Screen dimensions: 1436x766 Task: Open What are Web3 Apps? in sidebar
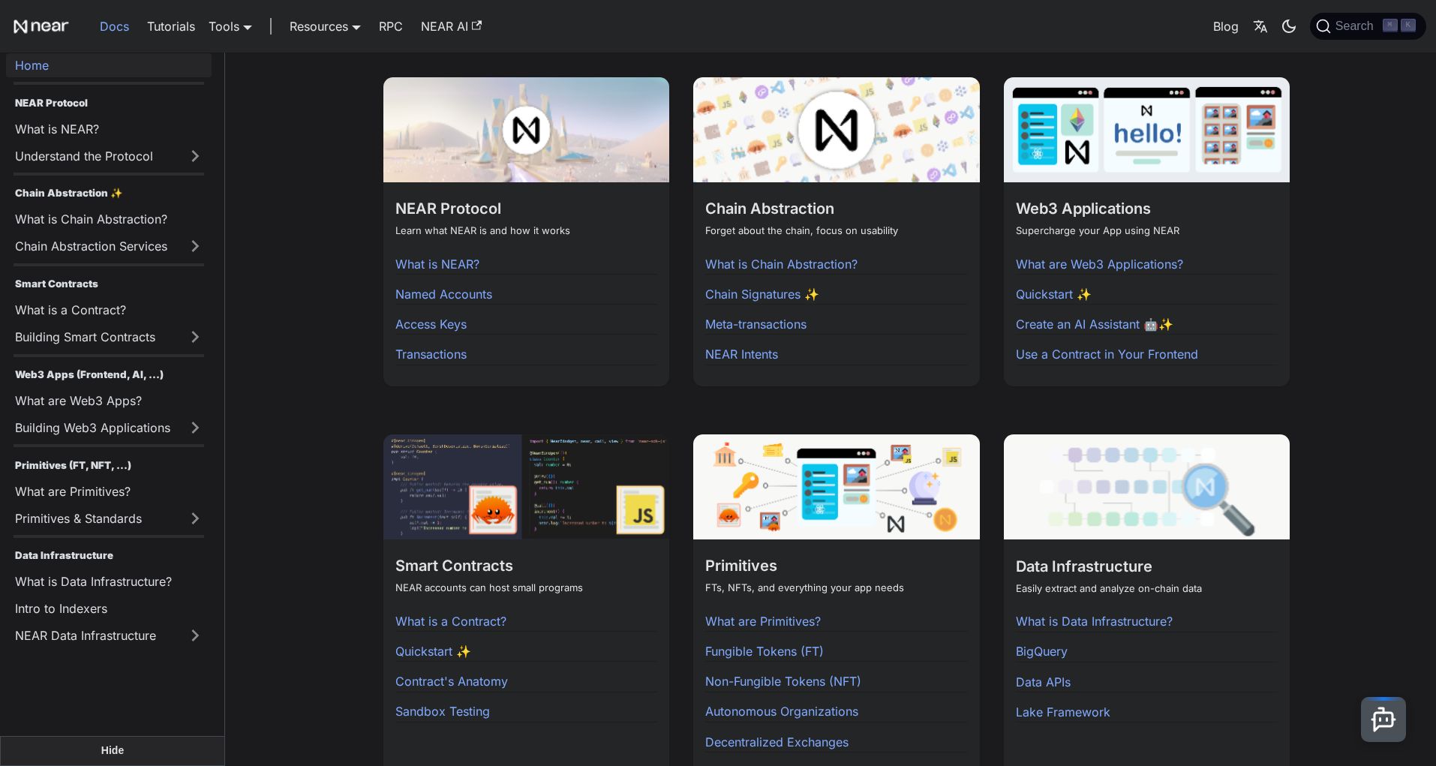coord(78,401)
